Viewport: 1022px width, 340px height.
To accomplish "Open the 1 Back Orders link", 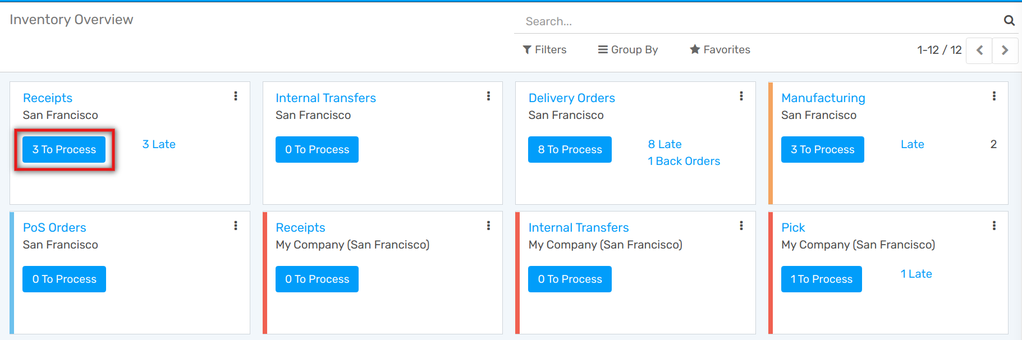I will pos(684,162).
